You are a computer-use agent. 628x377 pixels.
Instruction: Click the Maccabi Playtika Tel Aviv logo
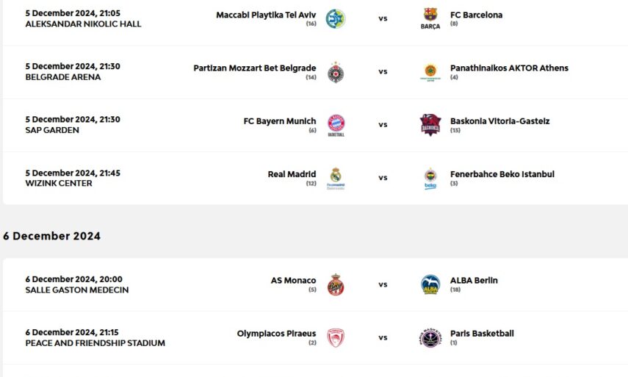tap(336, 18)
